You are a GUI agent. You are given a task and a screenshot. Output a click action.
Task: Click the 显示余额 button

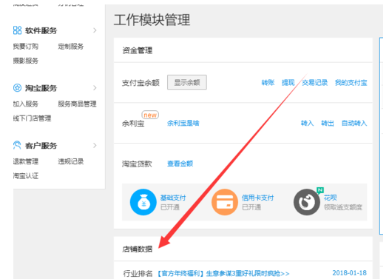pos(187,82)
